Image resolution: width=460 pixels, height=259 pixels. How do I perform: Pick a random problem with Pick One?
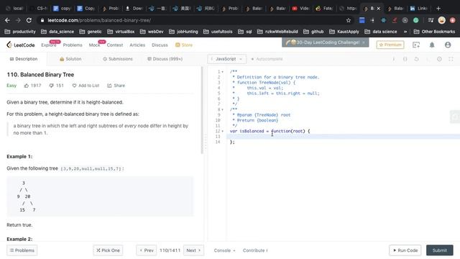[x=108, y=250]
